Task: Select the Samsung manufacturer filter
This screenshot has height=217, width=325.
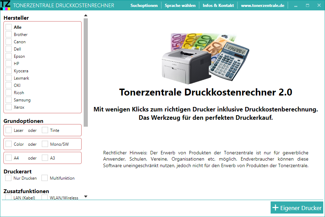Action: coord(8,100)
